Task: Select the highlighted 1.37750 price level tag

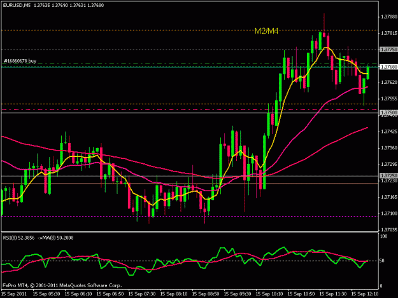Action: click(x=388, y=50)
